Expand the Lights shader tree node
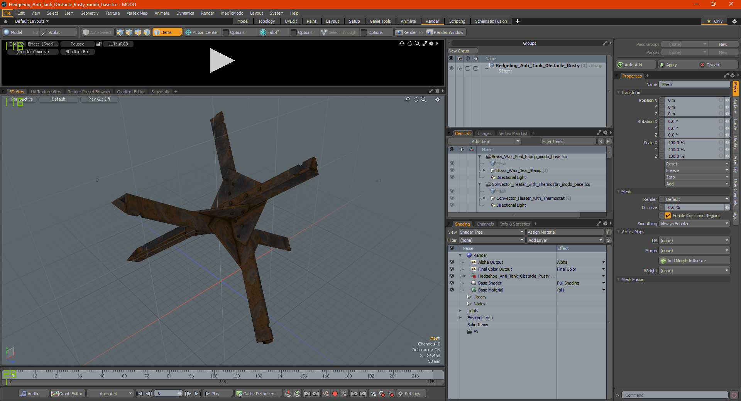This screenshot has width=741, height=401. (460, 311)
